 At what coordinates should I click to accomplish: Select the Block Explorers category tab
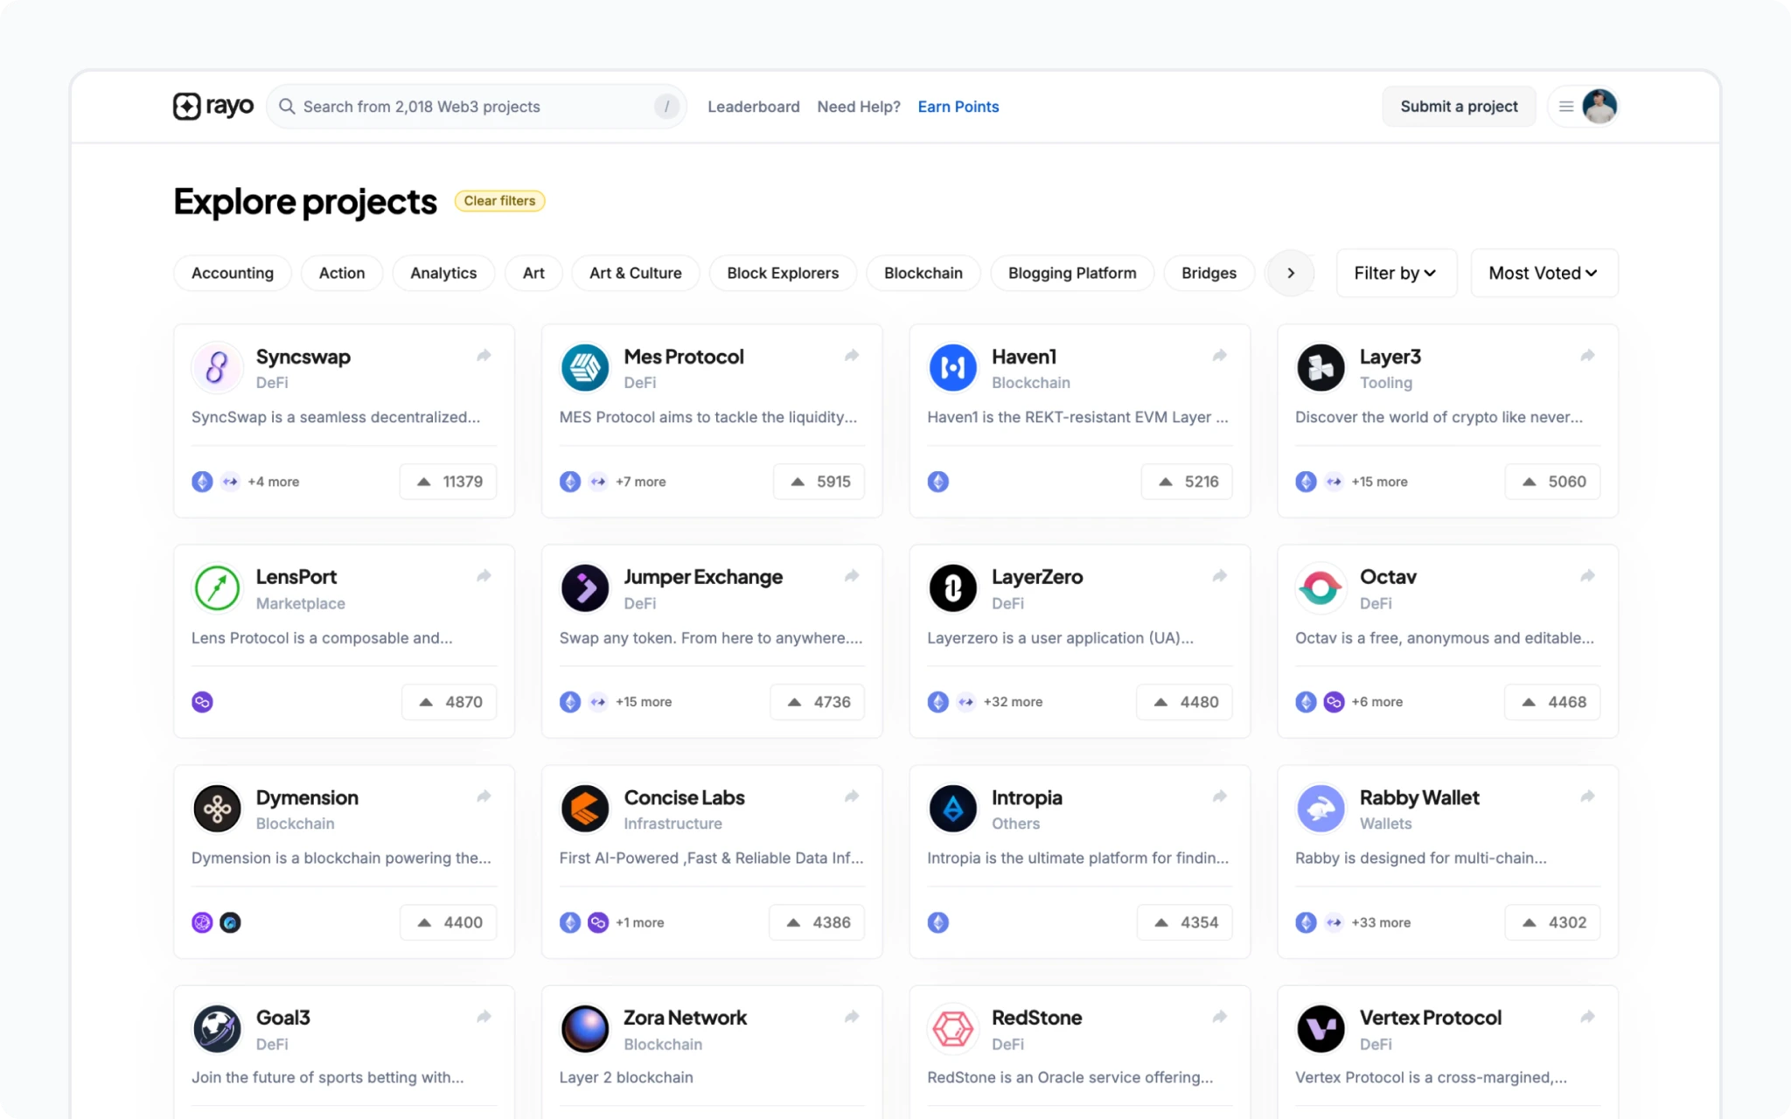coord(783,274)
